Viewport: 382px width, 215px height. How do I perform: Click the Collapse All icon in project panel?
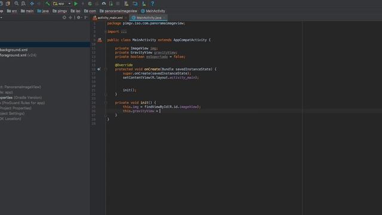[x=70, y=17]
